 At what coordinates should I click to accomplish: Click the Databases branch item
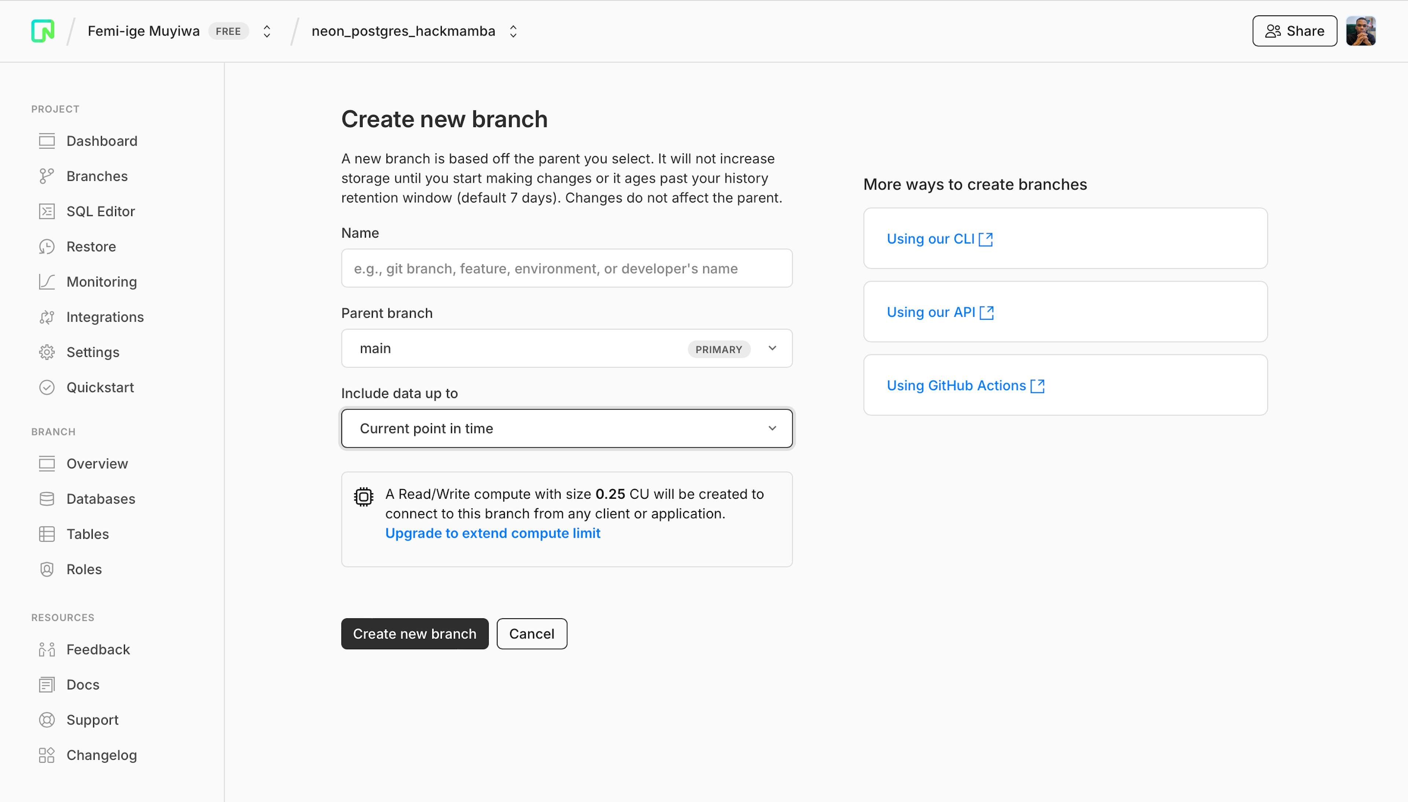[x=100, y=498]
